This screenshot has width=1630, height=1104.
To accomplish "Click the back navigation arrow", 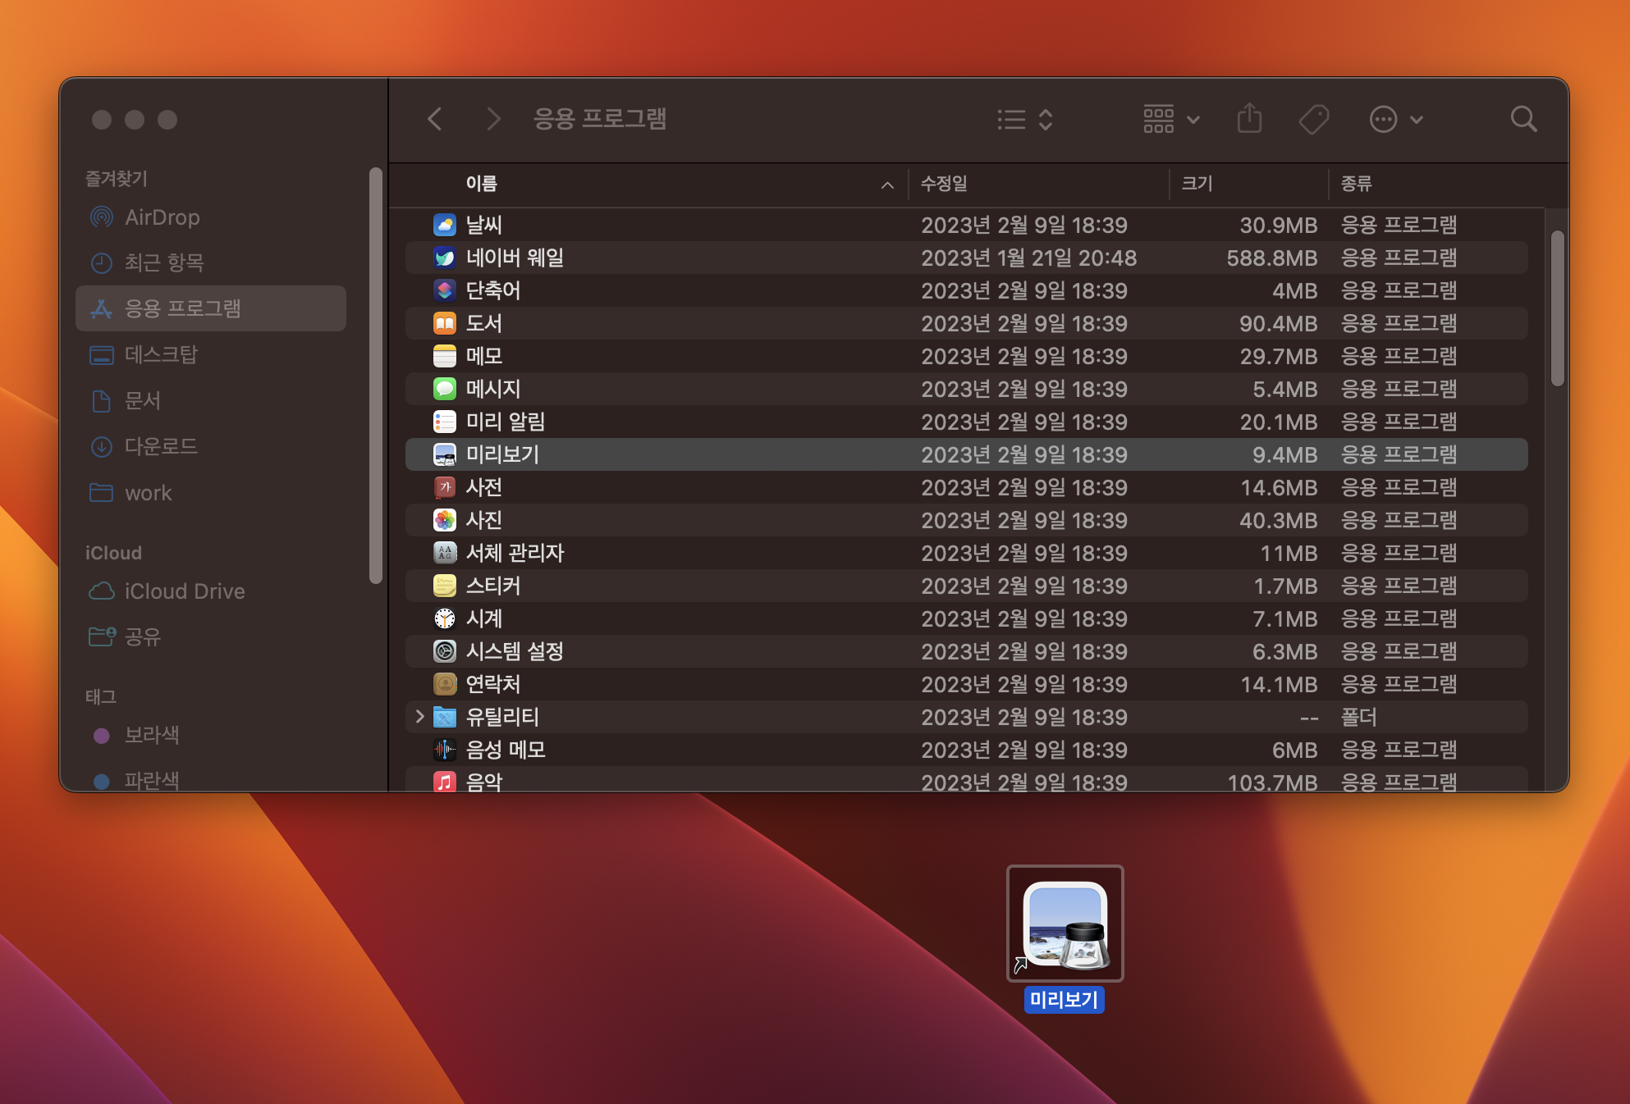I will [435, 119].
